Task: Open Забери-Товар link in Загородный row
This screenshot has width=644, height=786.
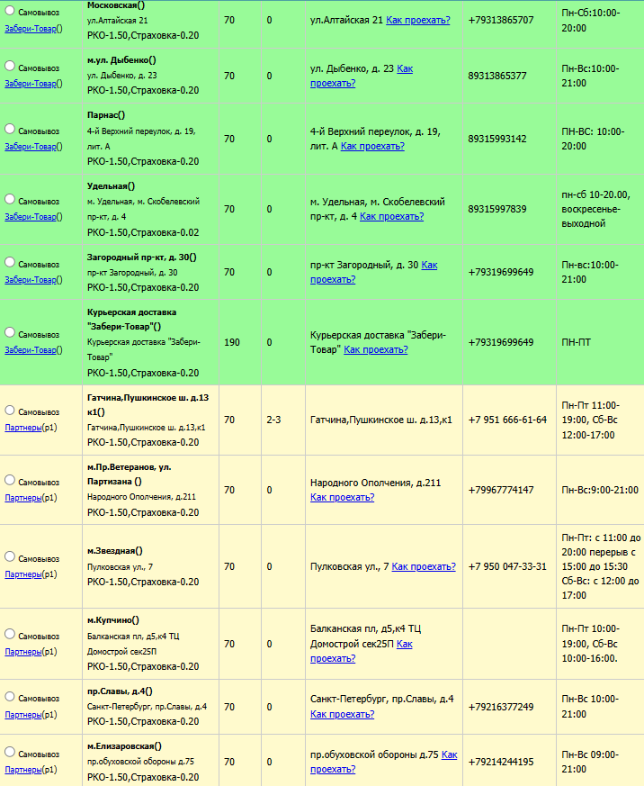Action: 31,280
